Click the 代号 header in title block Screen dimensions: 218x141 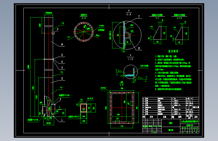click(151, 117)
